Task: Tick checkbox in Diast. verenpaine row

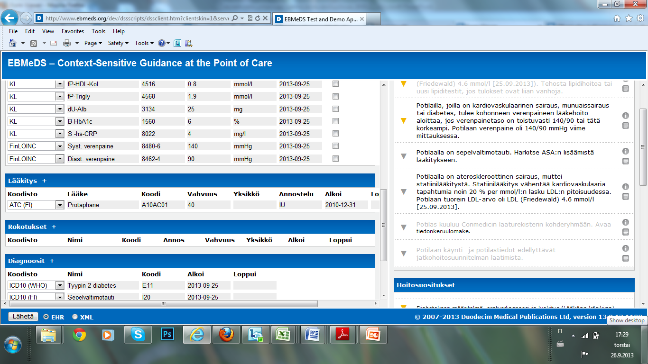Action: (335, 159)
